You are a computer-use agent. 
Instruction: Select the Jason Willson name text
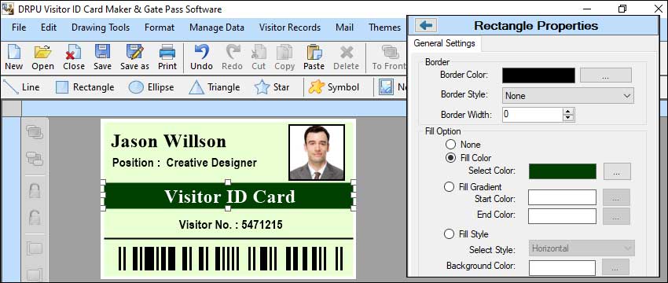coord(168,141)
